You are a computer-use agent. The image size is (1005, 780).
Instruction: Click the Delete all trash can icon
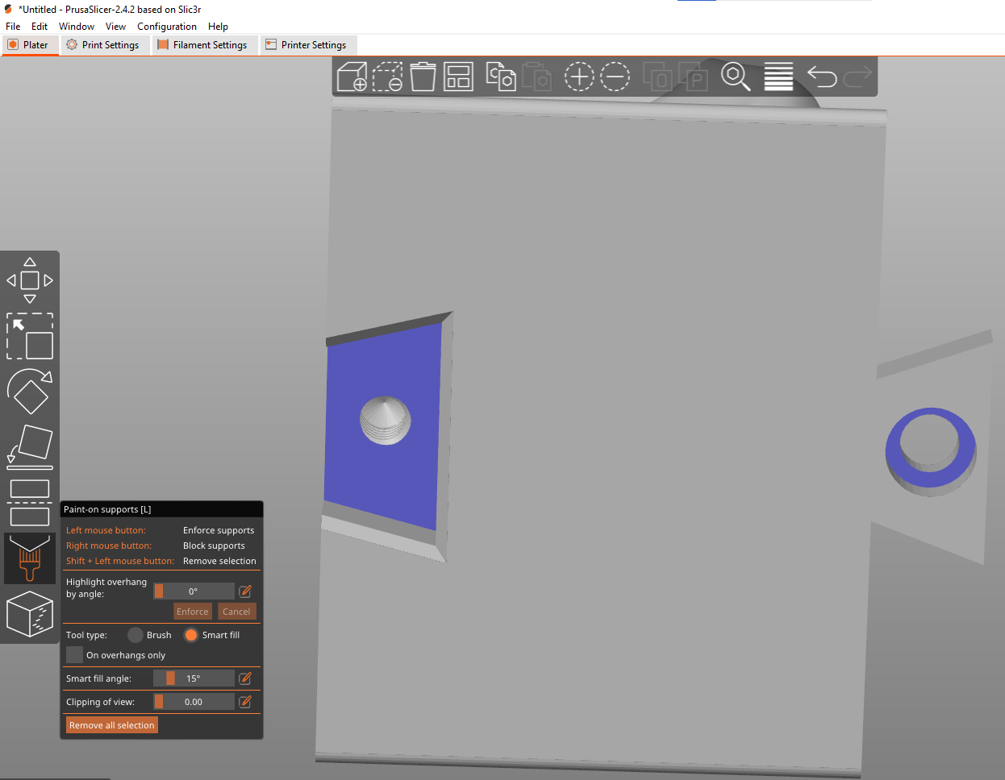pos(423,77)
